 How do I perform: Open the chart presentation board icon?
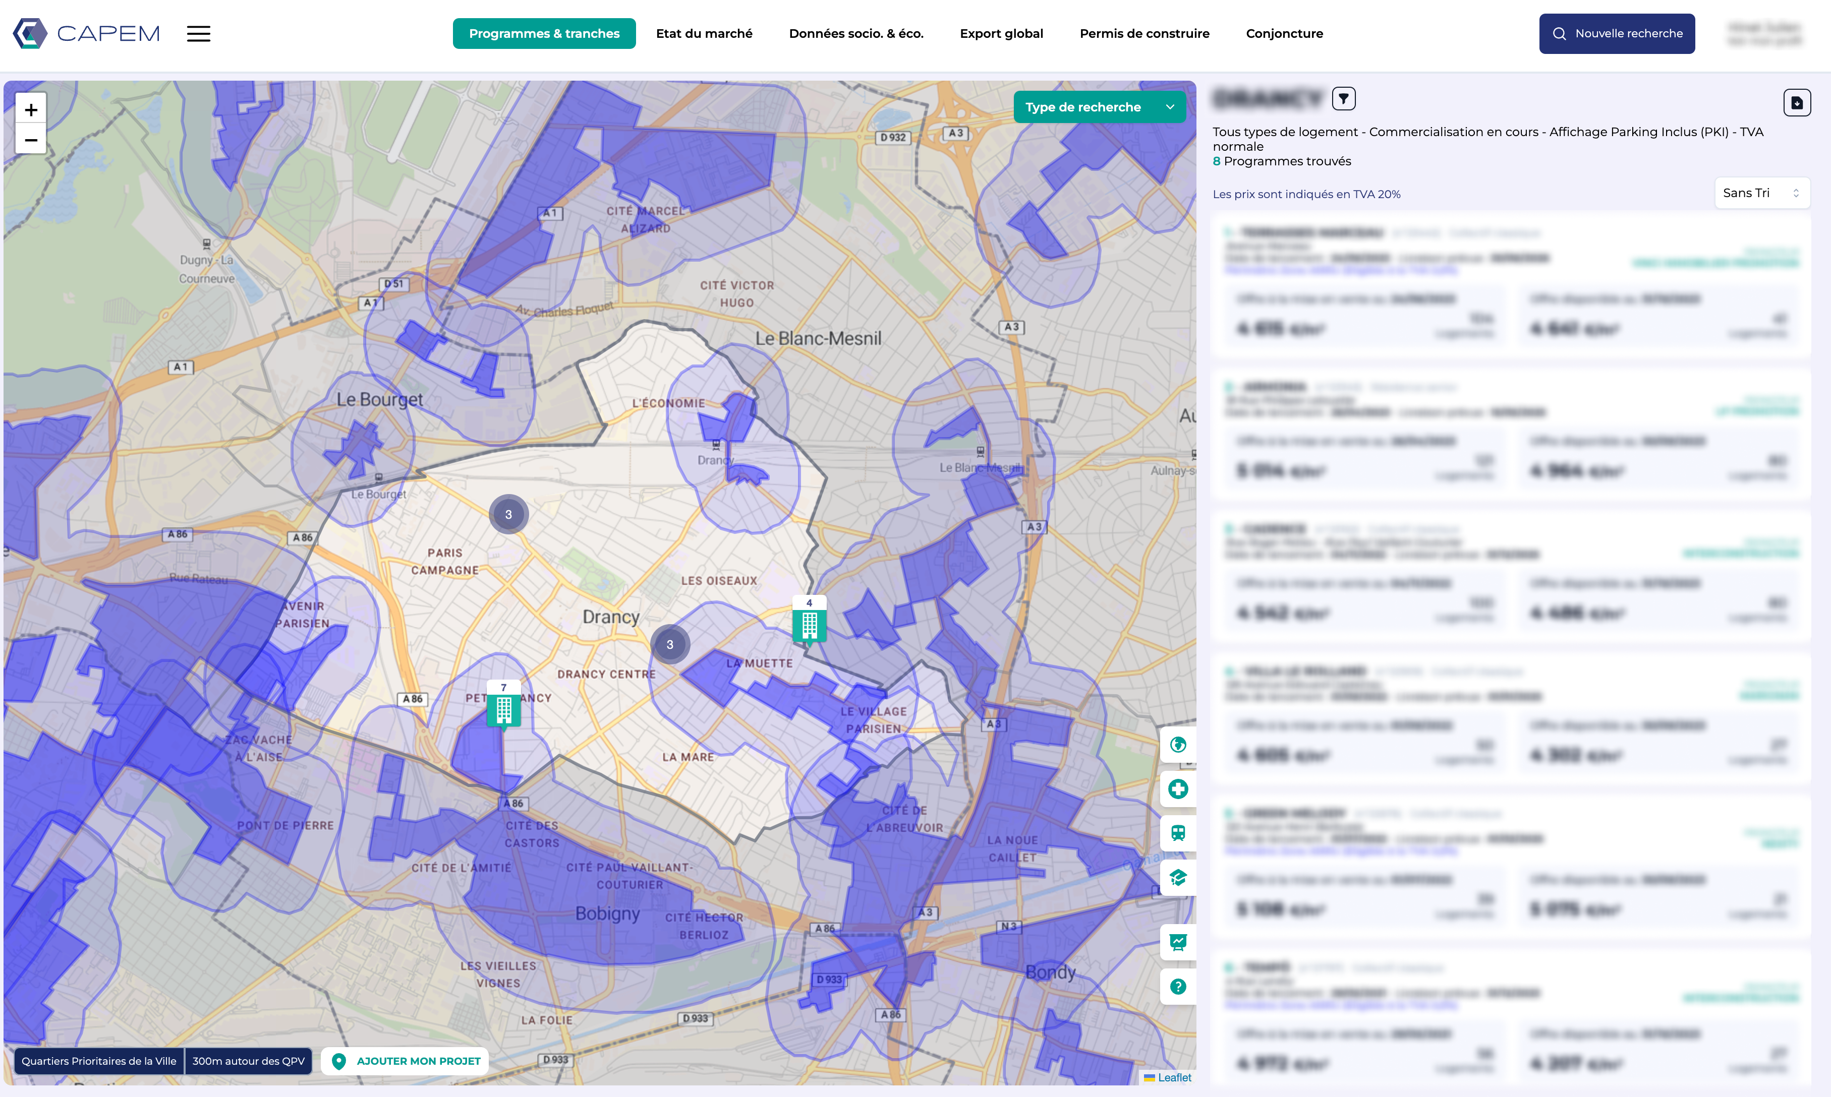click(x=1177, y=942)
